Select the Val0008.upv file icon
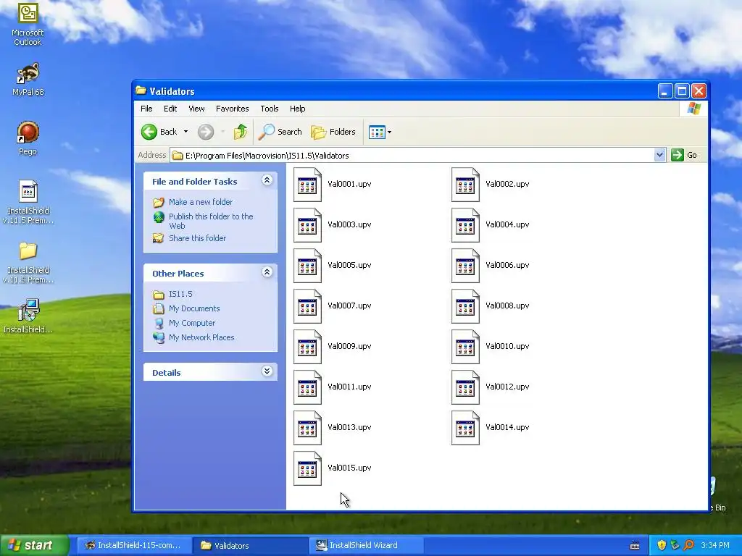This screenshot has height=556, width=742. [465, 306]
